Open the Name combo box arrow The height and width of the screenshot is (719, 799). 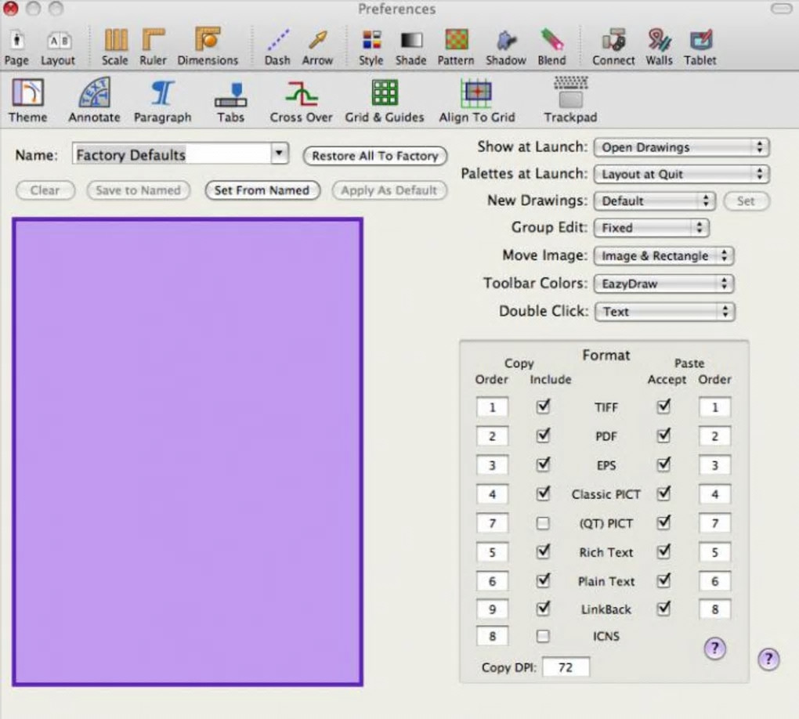279,154
